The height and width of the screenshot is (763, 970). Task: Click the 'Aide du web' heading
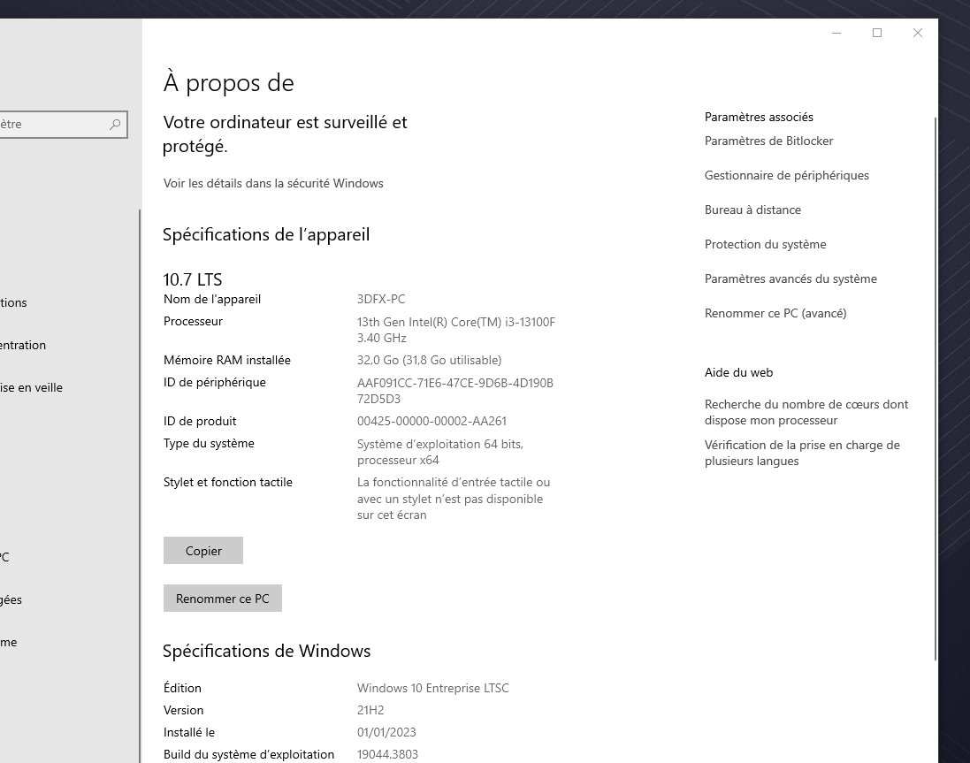738,373
